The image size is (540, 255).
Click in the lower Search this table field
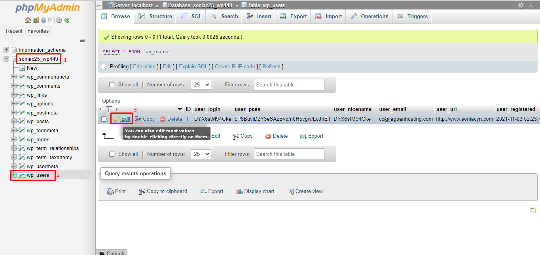point(289,154)
